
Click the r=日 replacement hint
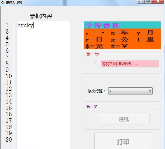(94, 40)
